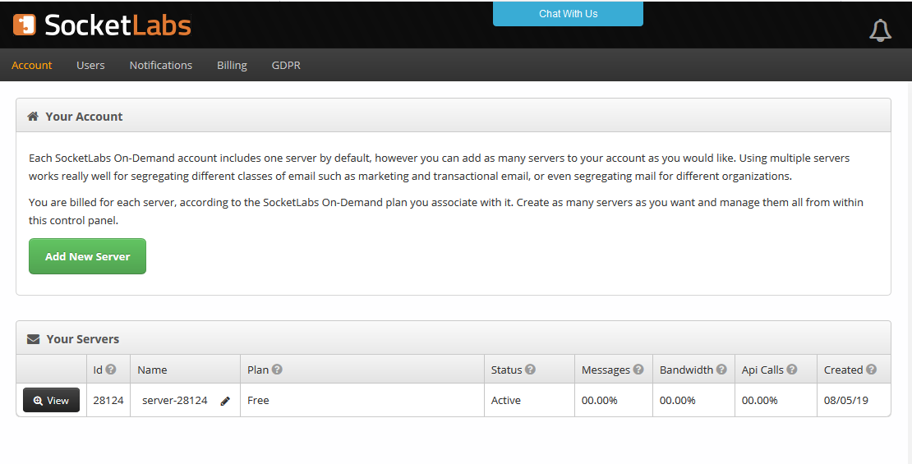Click the Bandwidth 00.00% value

[678, 400]
